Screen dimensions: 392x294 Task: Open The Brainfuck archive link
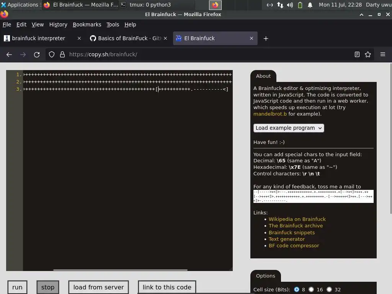click(x=296, y=226)
